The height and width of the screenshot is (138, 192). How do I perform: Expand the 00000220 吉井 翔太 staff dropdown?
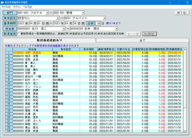116,29
